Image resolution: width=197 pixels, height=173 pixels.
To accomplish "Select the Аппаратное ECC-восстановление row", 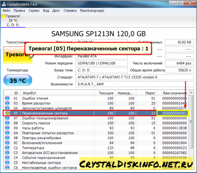I will pos(95,153).
